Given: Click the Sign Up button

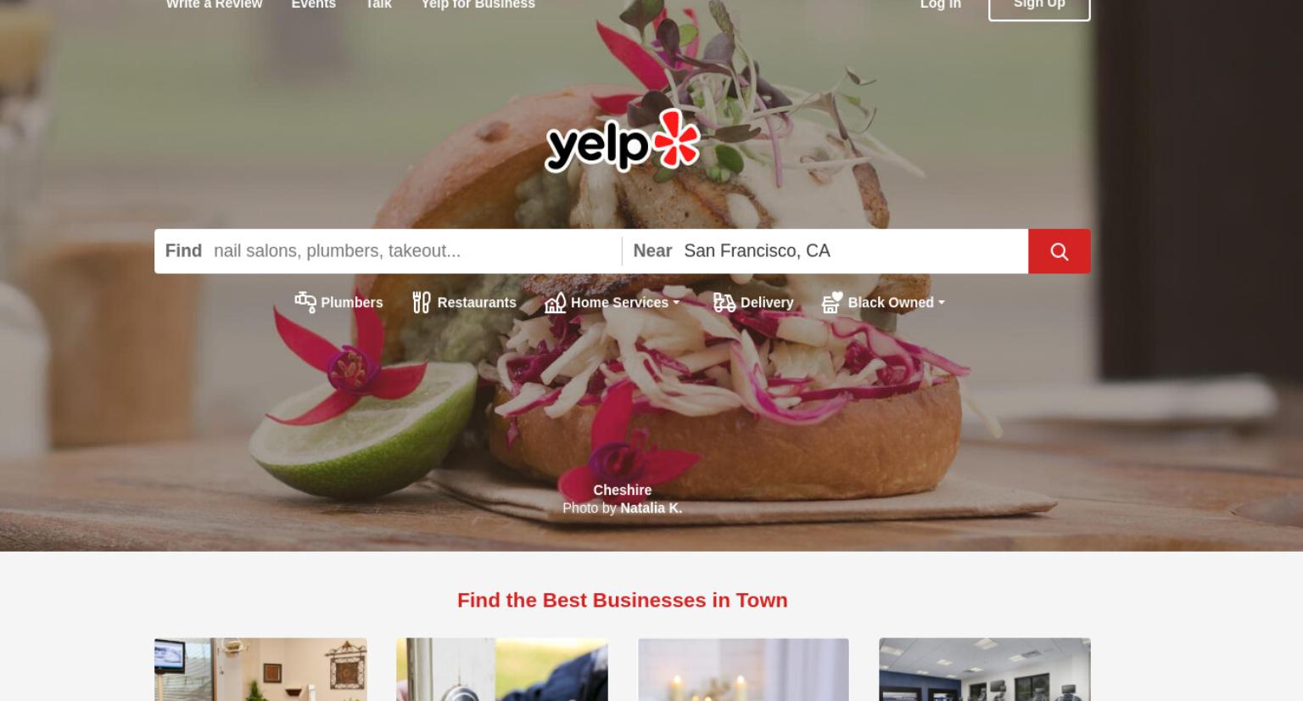Looking at the screenshot, I should click(1039, 7).
